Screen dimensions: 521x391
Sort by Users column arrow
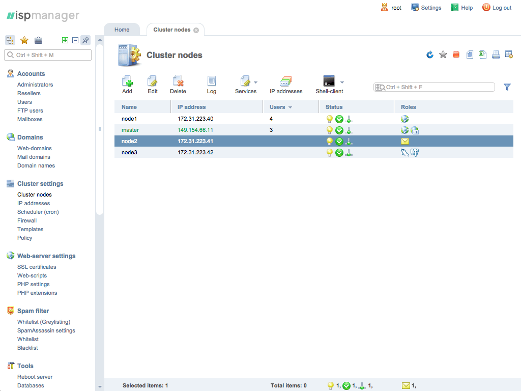pos(290,107)
